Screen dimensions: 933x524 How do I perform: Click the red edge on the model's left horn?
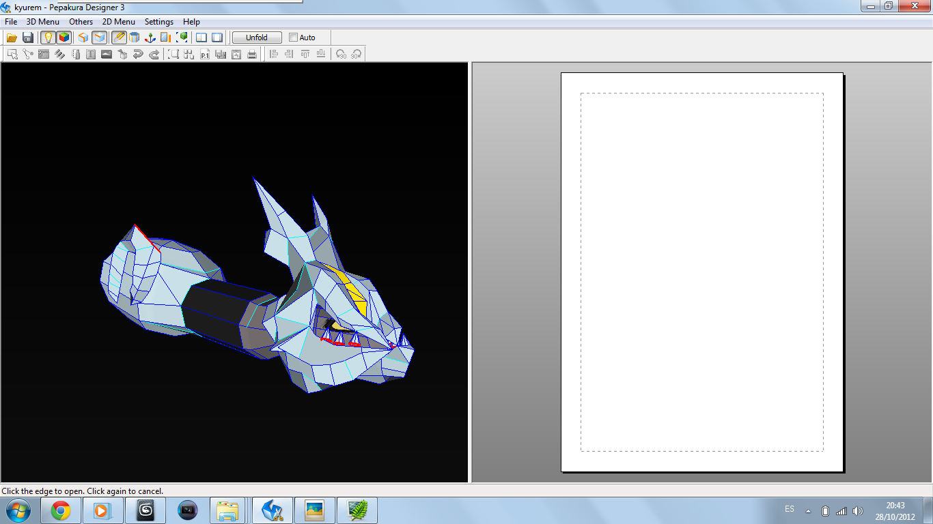click(148, 239)
